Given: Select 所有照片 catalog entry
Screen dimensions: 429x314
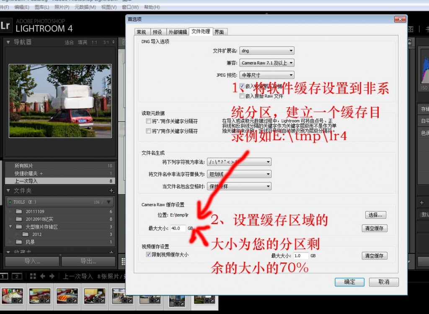Looking at the screenshot, I should point(60,166).
